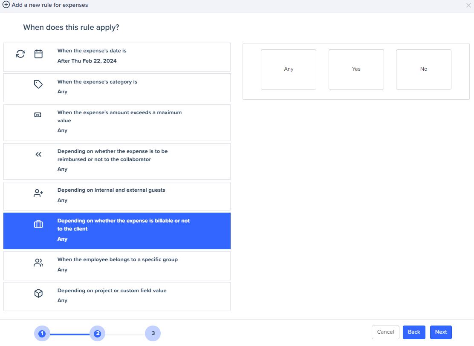Viewport: 474px width, 346px height.
Task: Choose 'No' for billable to client
Action: (423, 69)
